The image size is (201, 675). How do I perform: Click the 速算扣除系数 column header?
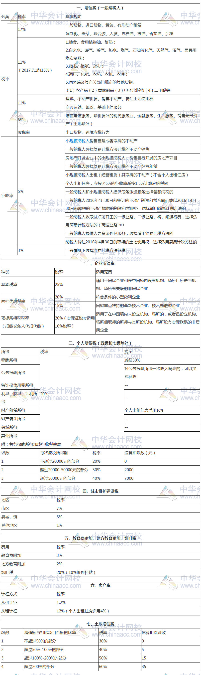[x=154, y=632]
